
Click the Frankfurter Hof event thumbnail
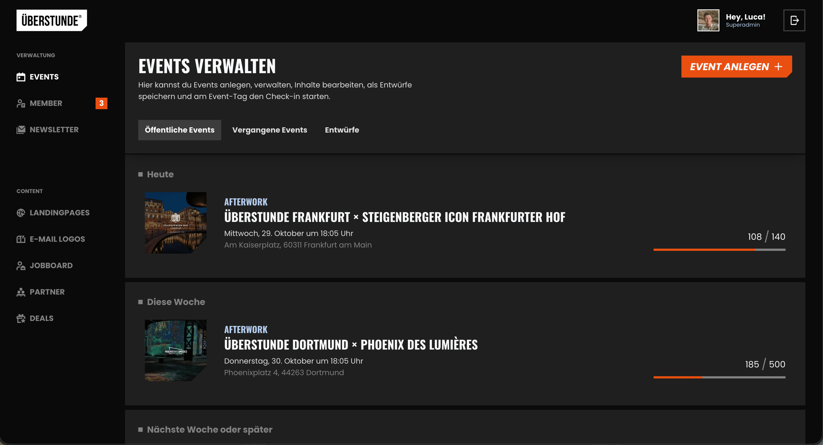176,223
